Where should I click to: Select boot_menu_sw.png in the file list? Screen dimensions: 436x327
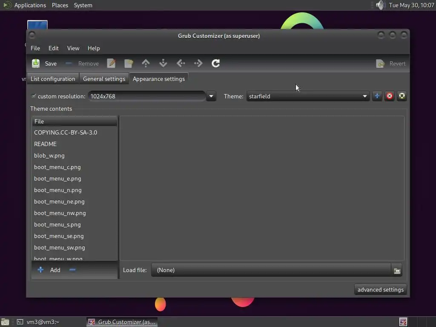(75, 247)
